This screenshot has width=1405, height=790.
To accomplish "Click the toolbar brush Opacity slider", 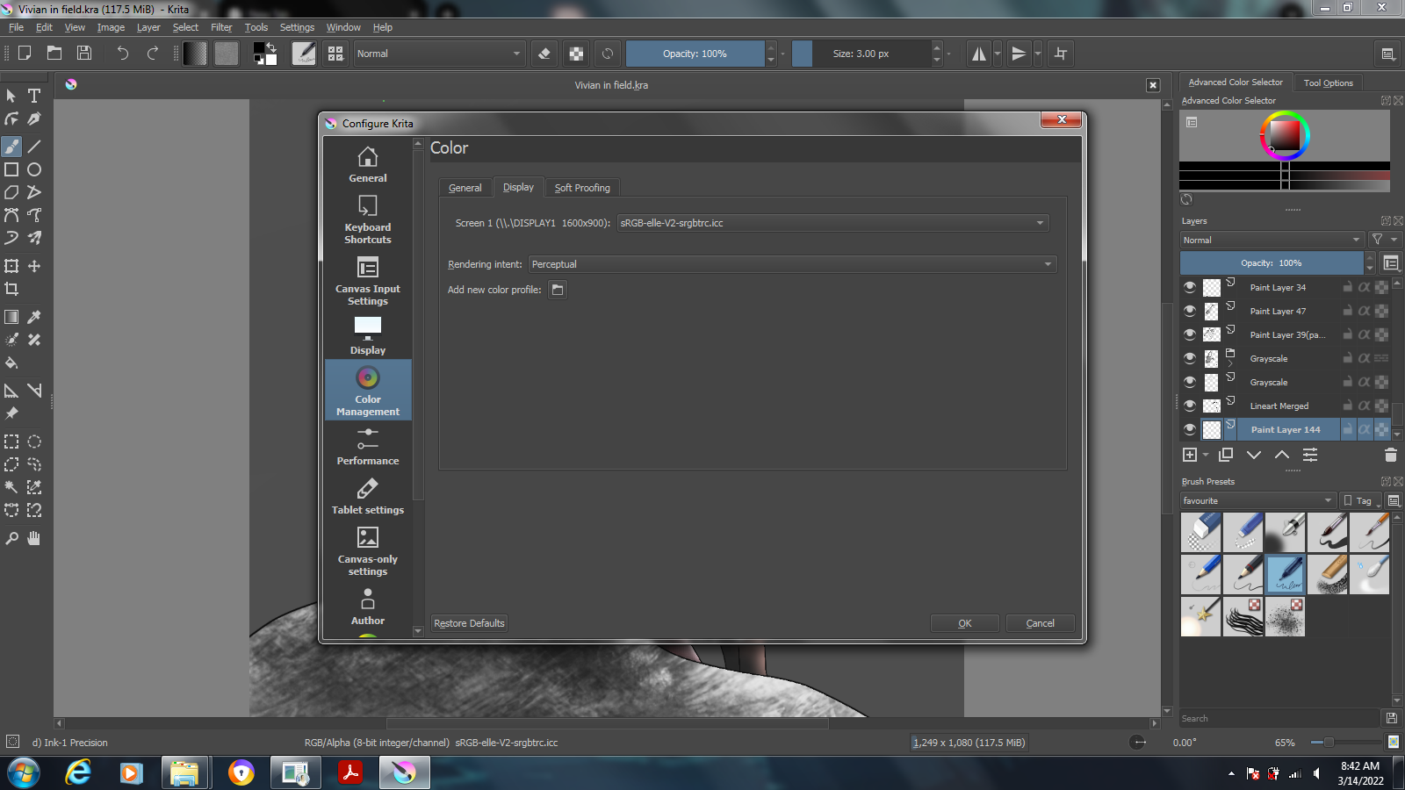I will click(x=695, y=54).
